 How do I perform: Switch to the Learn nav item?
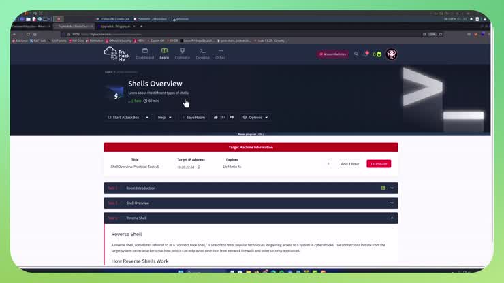[x=164, y=53]
